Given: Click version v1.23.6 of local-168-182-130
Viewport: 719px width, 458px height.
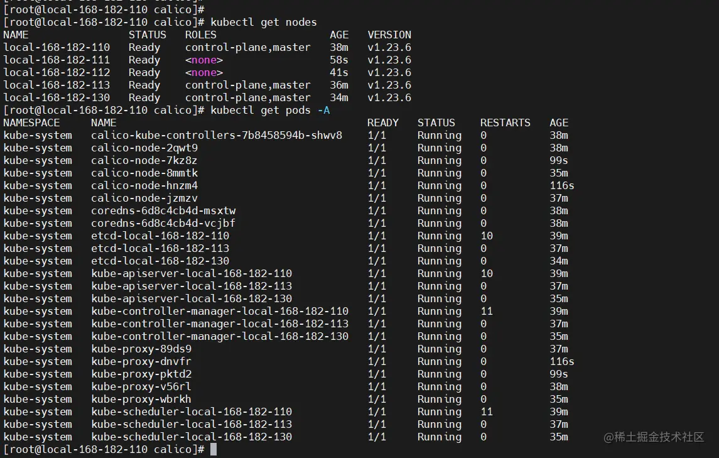Looking at the screenshot, I should 389,98.
